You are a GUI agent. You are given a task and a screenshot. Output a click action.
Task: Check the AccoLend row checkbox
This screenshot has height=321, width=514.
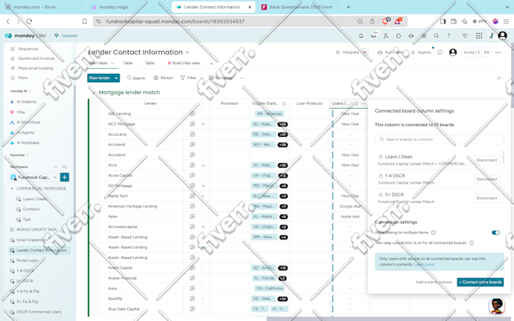94,134
